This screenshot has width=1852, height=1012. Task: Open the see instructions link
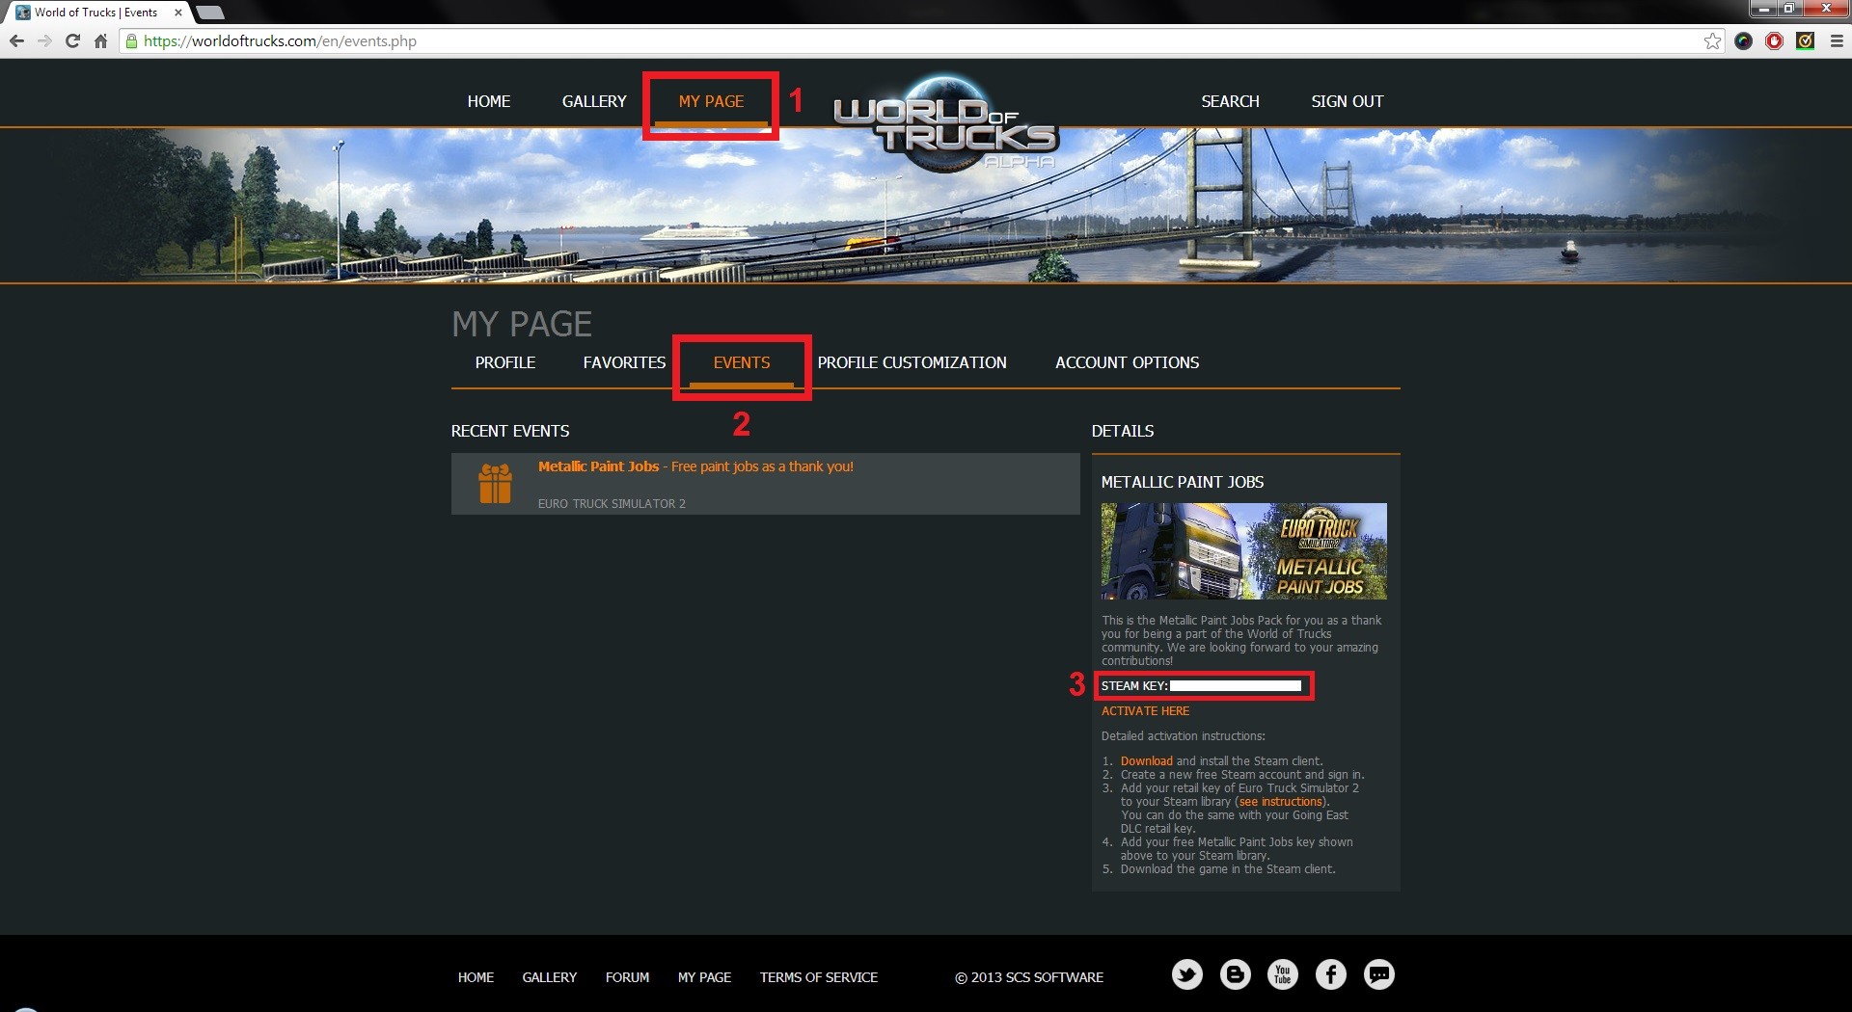pyautogui.click(x=1281, y=802)
